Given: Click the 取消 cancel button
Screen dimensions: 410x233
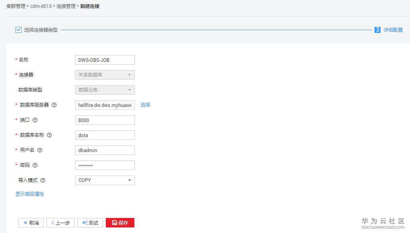Looking at the screenshot, I should (31, 223).
